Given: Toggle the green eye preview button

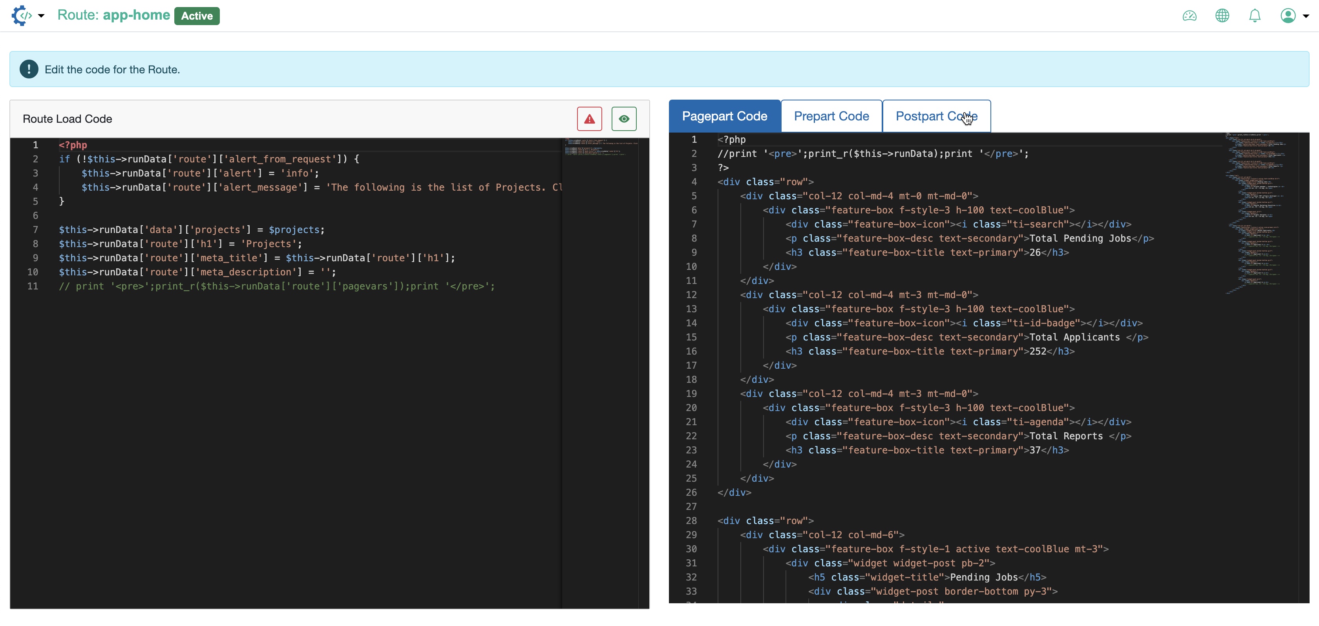Looking at the screenshot, I should coord(624,119).
